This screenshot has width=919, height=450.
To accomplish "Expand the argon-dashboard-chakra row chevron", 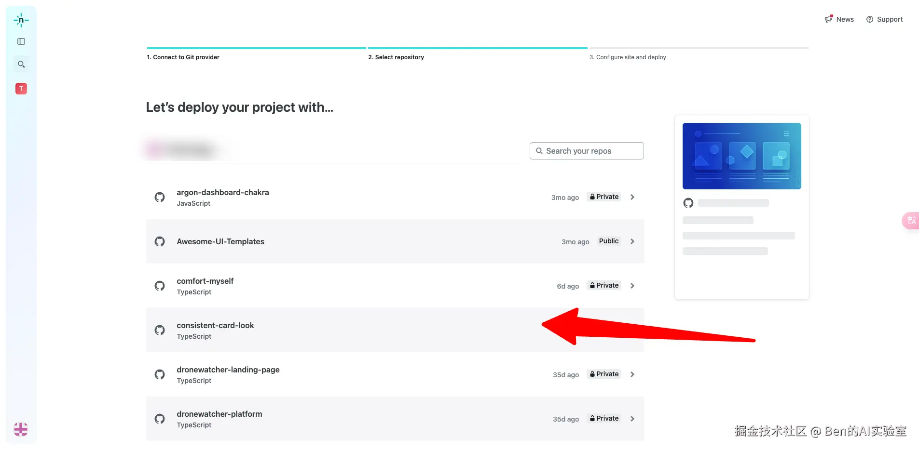I will [x=632, y=197].
